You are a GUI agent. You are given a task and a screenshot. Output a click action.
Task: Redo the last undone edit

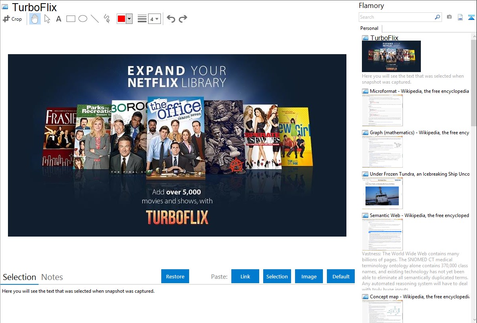(183, 19)
